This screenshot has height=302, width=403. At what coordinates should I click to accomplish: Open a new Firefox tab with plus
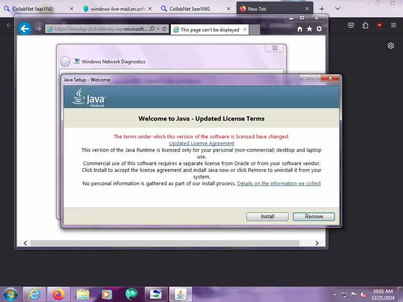point(322,9)
